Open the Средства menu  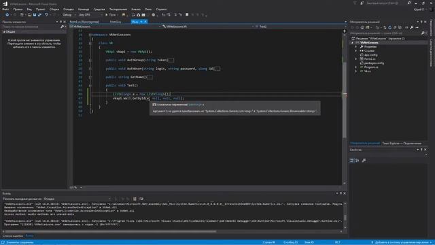(x=99, y=9)
